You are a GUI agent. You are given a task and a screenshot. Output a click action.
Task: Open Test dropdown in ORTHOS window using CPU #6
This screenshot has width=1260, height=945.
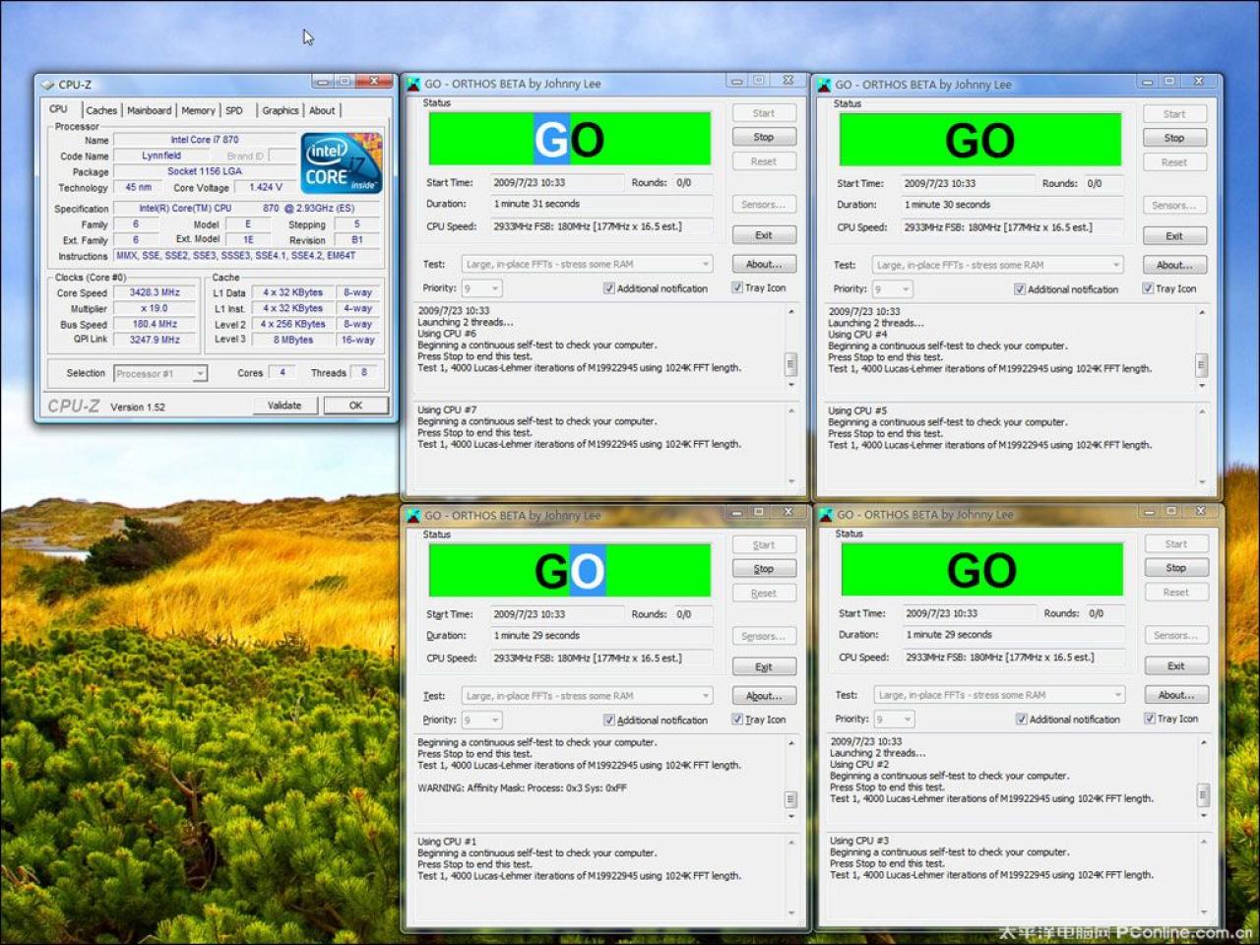coord(587,264)
